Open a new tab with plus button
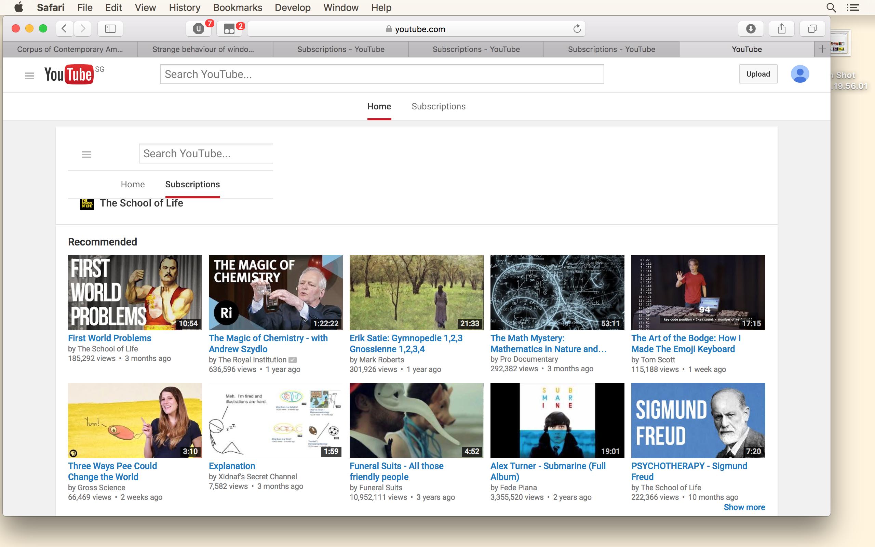The image size is (875, 547). click(x=822, y=49)
